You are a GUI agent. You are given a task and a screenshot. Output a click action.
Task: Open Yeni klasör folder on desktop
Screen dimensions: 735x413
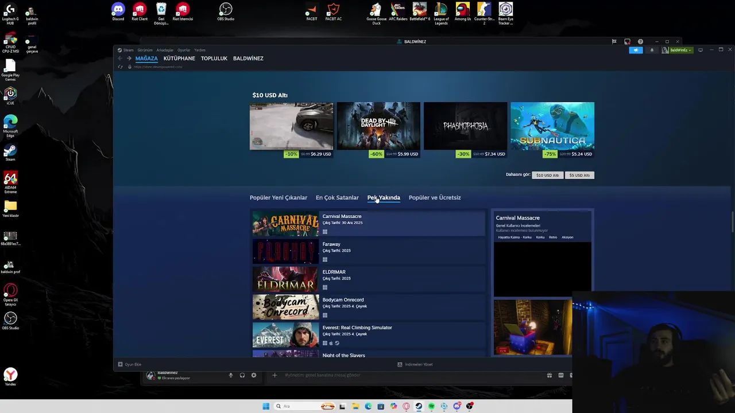click(10, 209)
